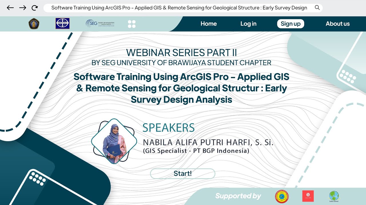Viewport: 366px width, 205px height.
Task: Click the SPEAKERS heading
Action: (x=168, y=128)
